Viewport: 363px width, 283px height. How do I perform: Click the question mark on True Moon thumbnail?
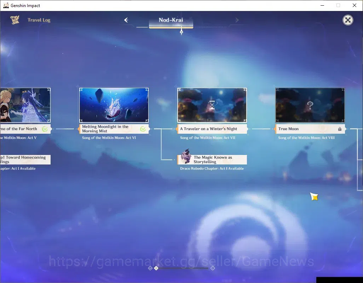pyautogui.click(x=310, y=105)
